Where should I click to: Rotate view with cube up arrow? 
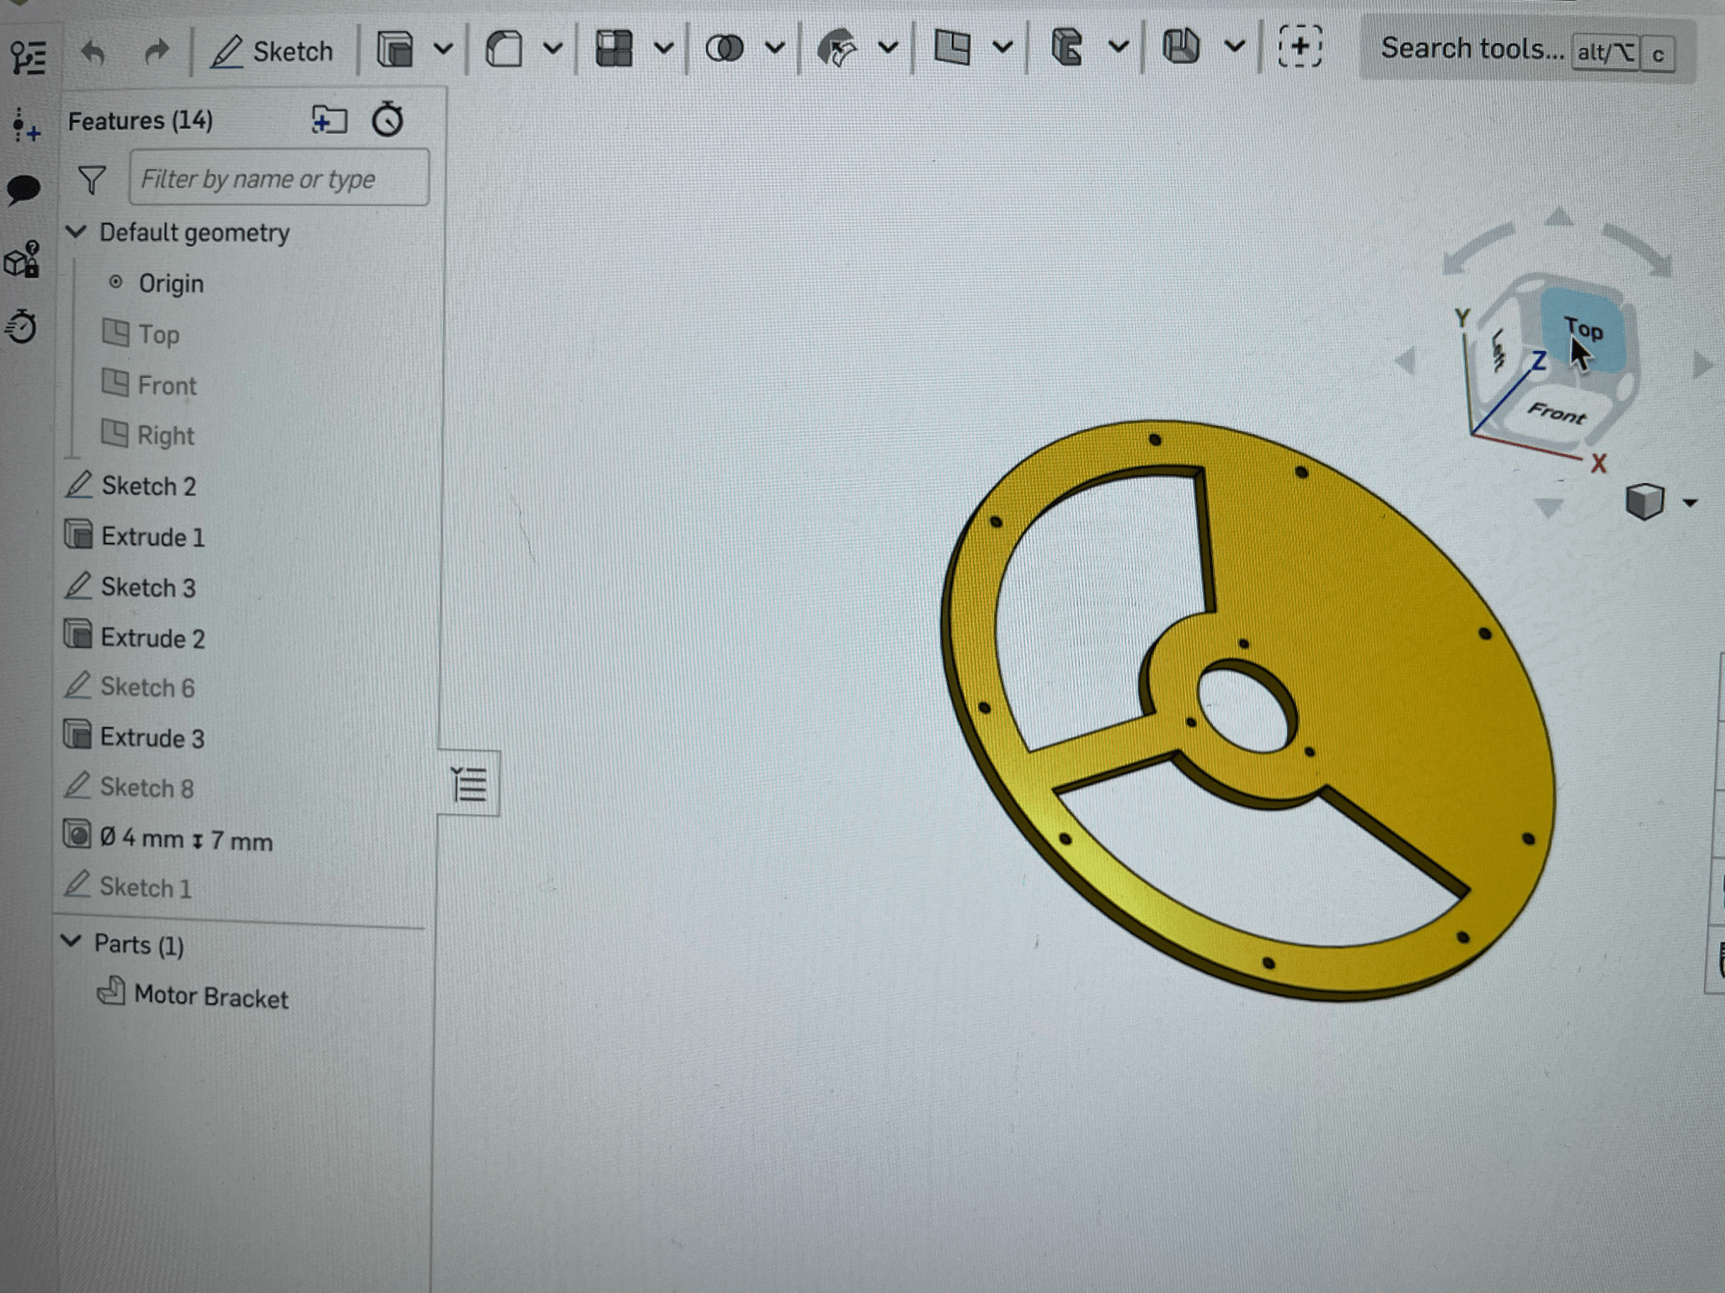pyautogui.click(x=1559, y=218)
